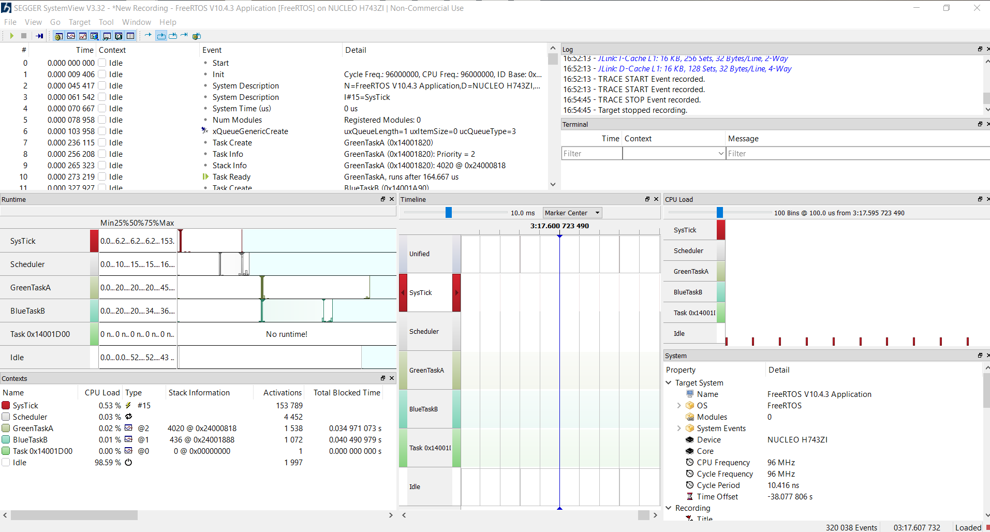Close the Runtime panel

(x=392, y=199)
